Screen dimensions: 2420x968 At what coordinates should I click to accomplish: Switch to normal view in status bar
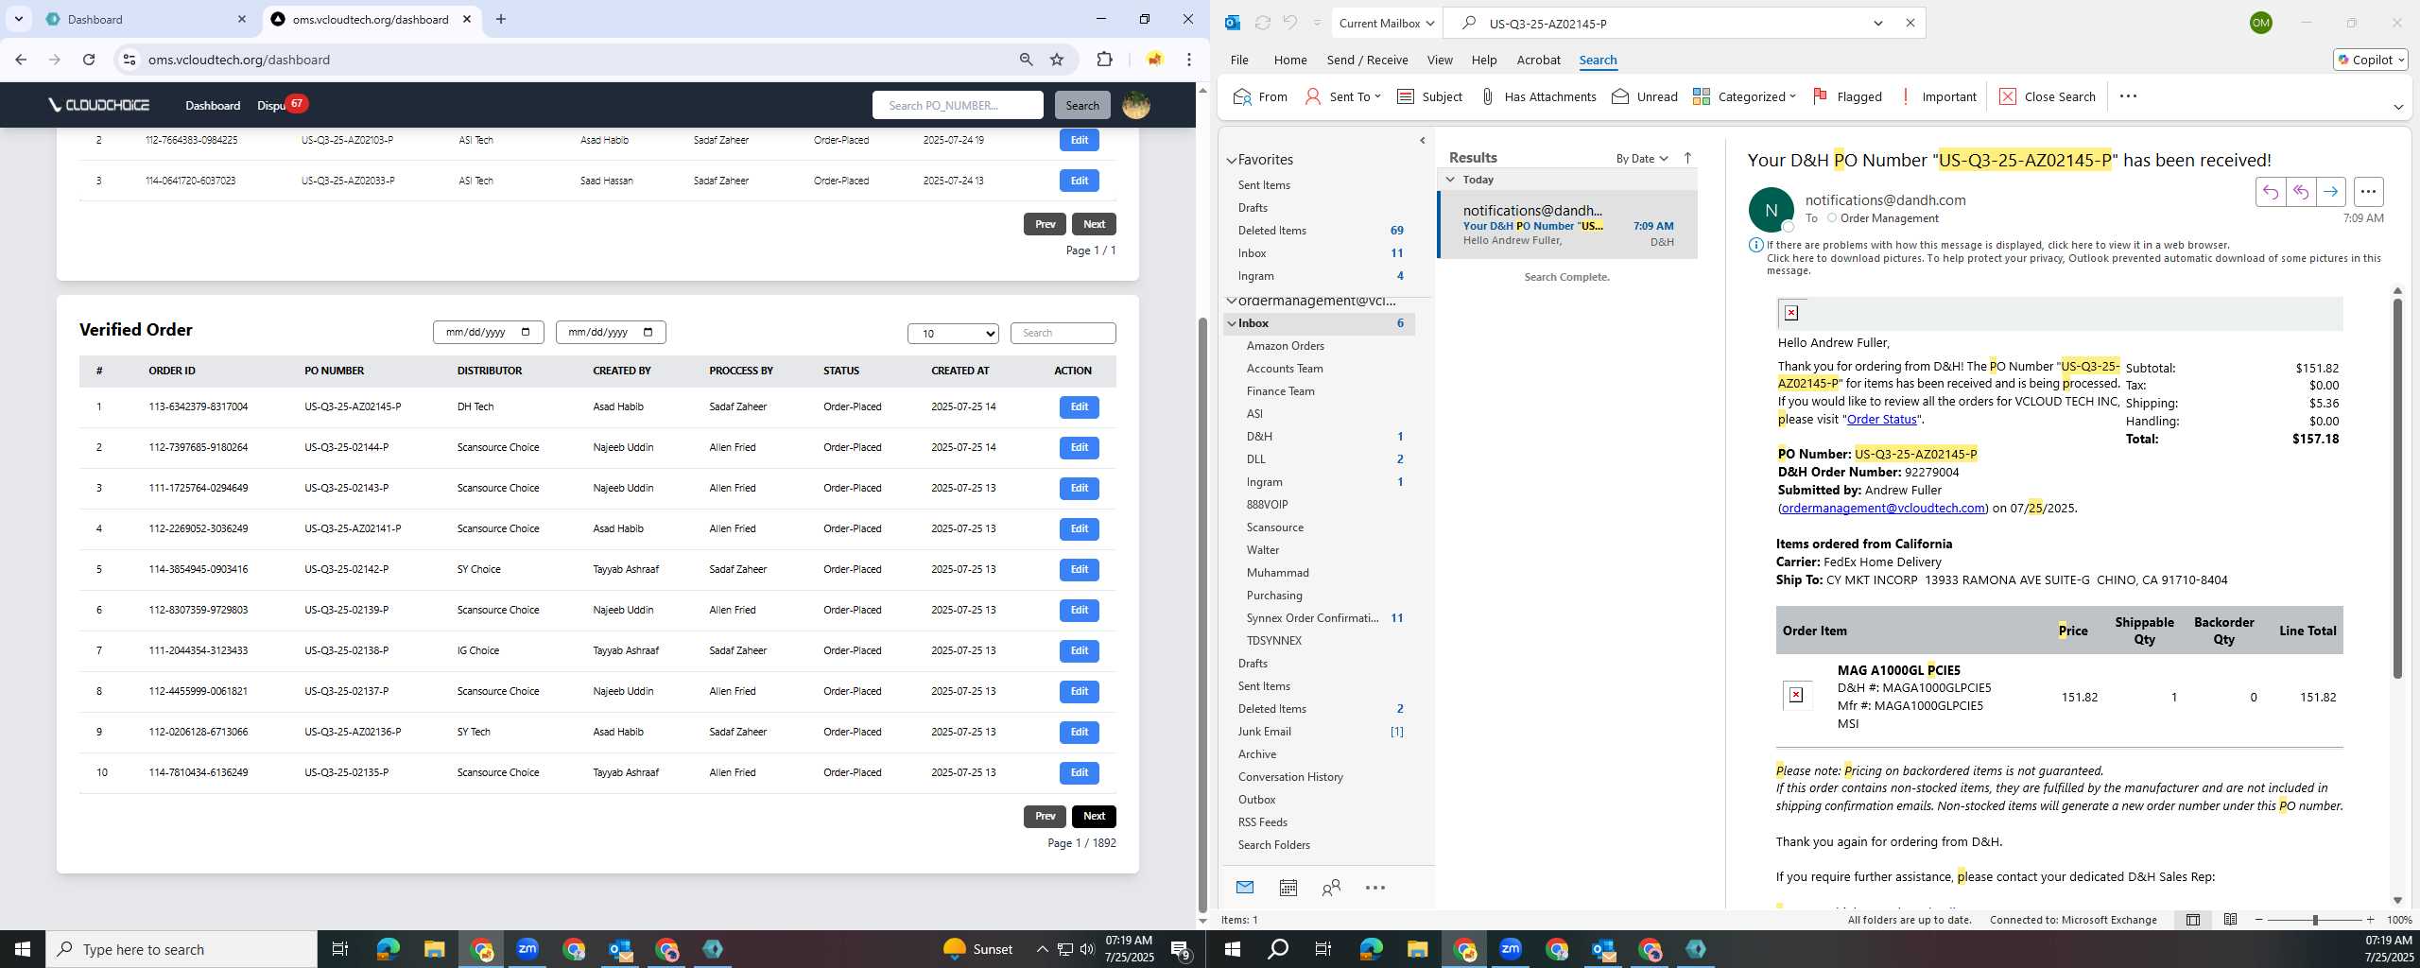point(2192,920)
